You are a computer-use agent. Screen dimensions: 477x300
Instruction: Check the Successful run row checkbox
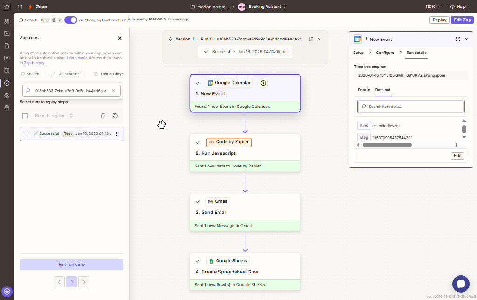tap(26, 134)
